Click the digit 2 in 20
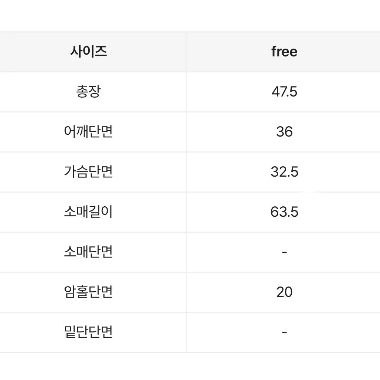380x380 pixels. pos(280,292)
